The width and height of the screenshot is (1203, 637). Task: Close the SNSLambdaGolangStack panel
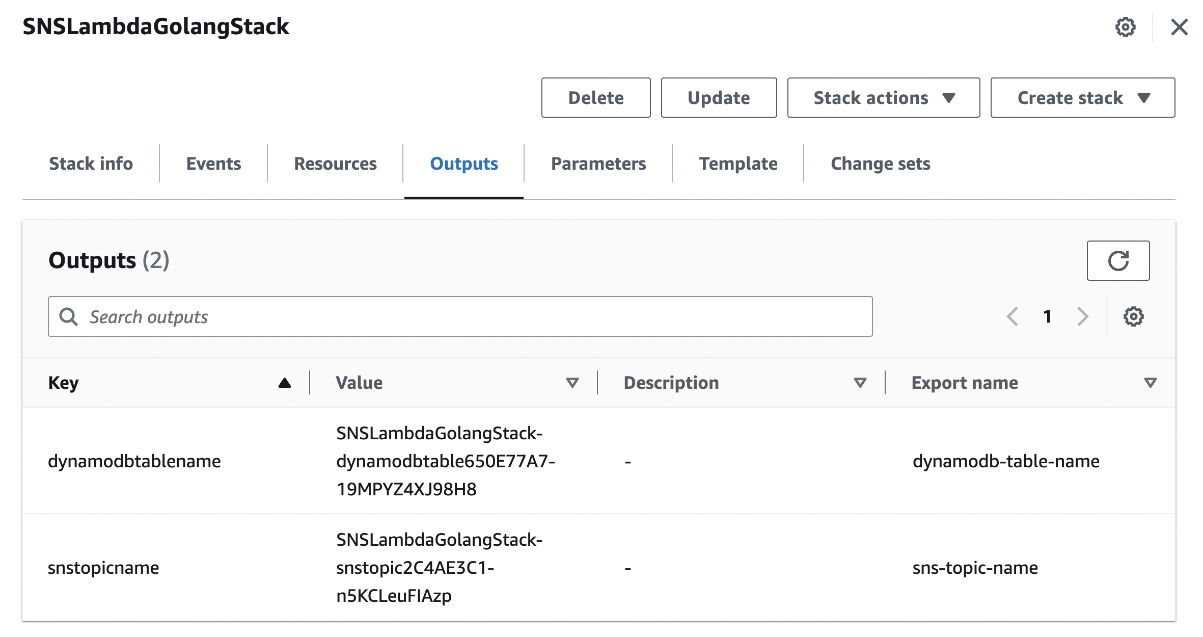[x=1179, y=27]
